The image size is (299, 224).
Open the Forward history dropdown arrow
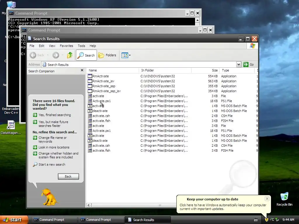tap(63, 55)
